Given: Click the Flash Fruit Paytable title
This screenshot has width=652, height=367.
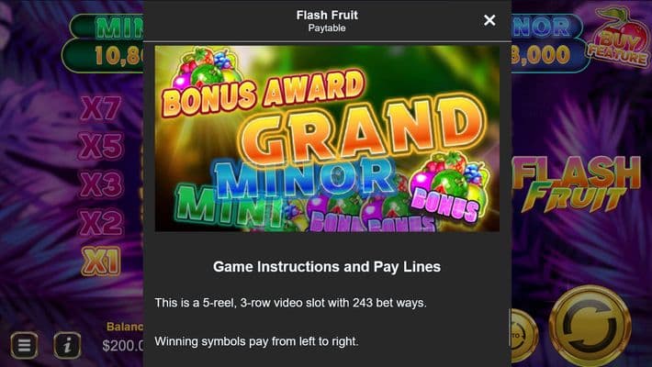Looking at the screenshot, I should tap(327, 20).
